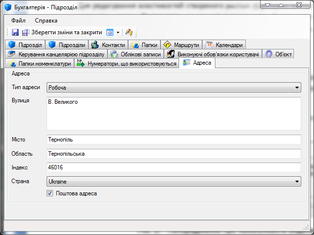
Task: Click the green arrow icon on Нумератори tab
Action: 81,63
